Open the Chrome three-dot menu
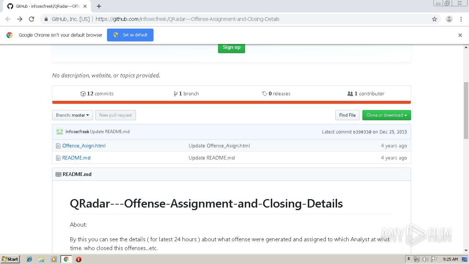Viewport: 469px width, 264px height. (x=461, y=19)
